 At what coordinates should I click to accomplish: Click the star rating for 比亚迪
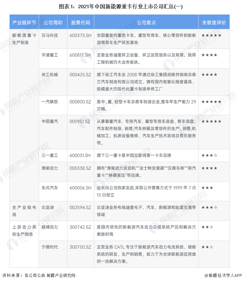[210, 207]
